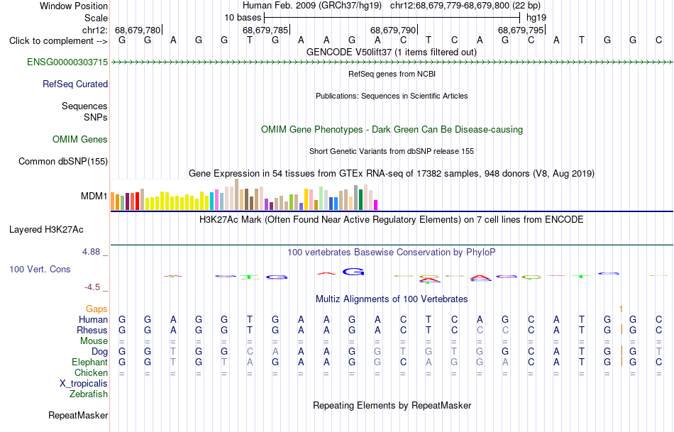Click the chr12: ruler label

pyautogui.click(x=95, y=30)
